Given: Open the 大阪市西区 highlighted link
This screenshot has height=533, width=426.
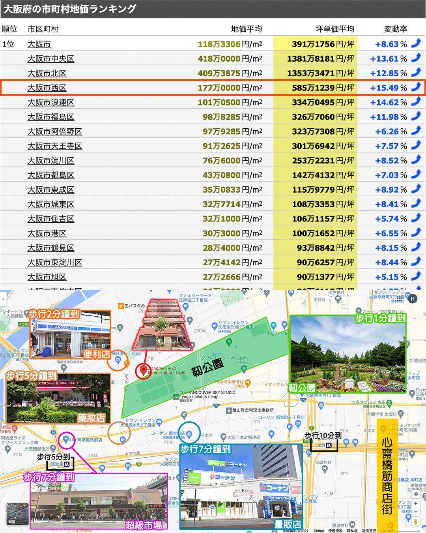Looking at the screenshot, I should tap(47, 88).
